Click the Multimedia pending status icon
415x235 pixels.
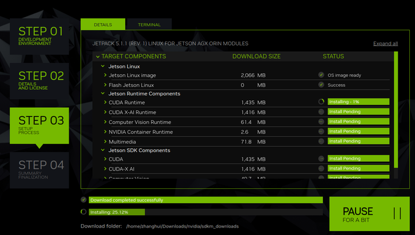(x=321, y=141)
